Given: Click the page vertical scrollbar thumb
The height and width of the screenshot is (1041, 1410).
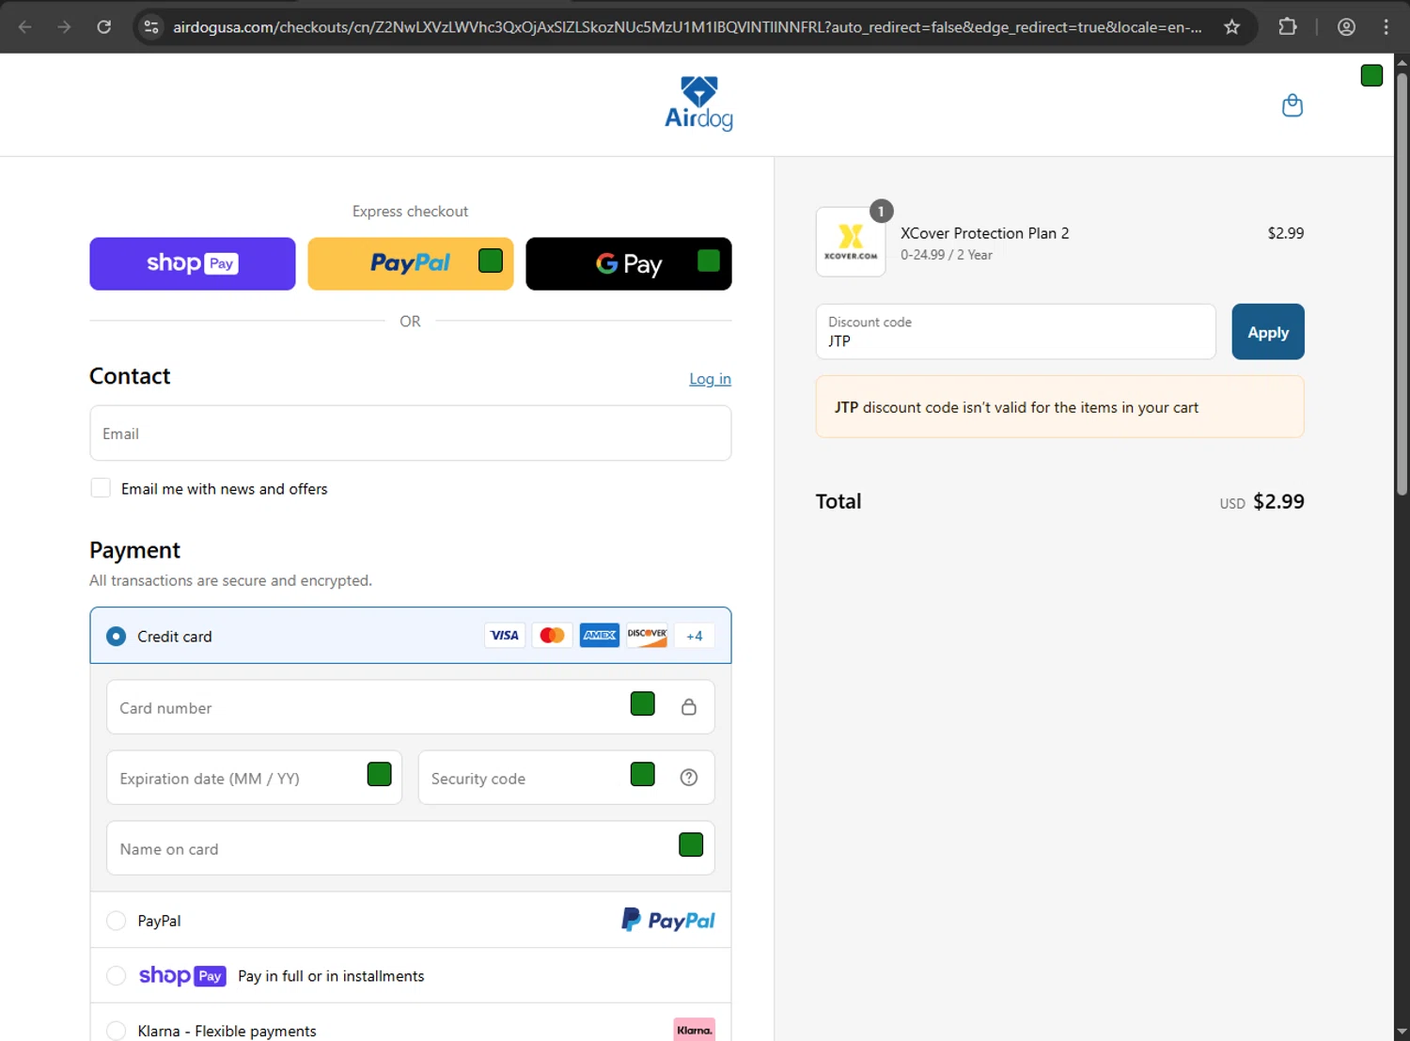Looking at the screenshot, I should coord(1402,282).
